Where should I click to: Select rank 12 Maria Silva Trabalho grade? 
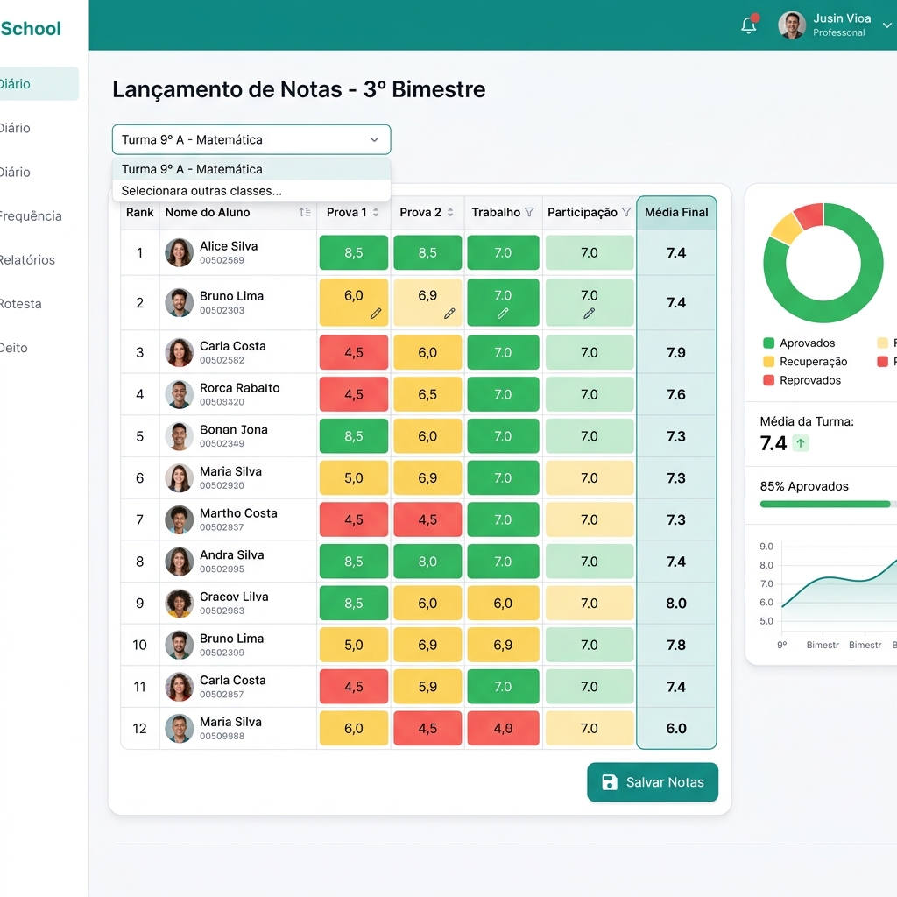tap(503, 729)
